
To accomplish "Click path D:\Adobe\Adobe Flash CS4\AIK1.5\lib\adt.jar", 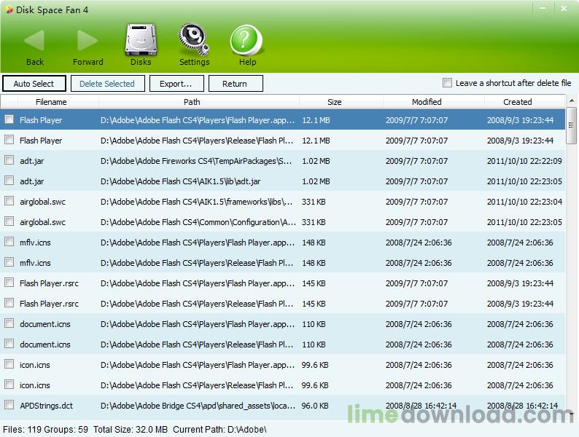I will 181,181.
